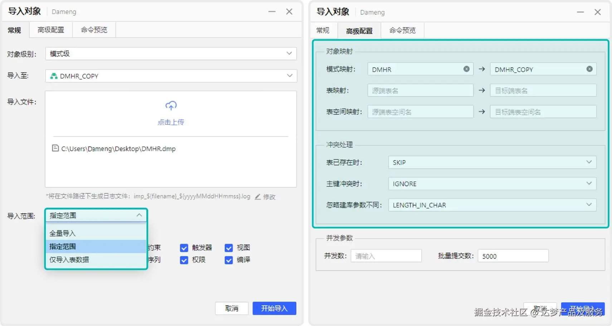Click the 批量提交数 field showing 5000
Image resolution: width=612 pixels, height=326 pixels.
click(x=513, y=256)
